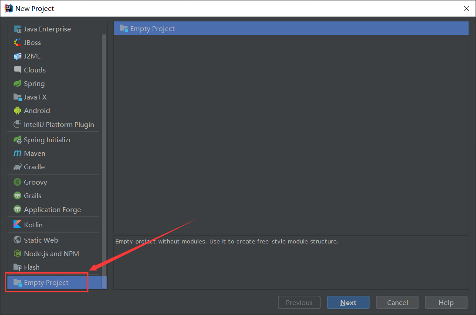
Task: Select Static Web project type
Action: 41,240
